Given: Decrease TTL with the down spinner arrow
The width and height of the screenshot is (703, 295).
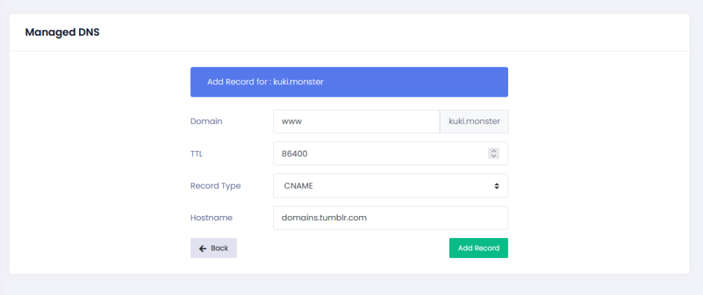Looking at the screenshot, I should click(493, 156).
